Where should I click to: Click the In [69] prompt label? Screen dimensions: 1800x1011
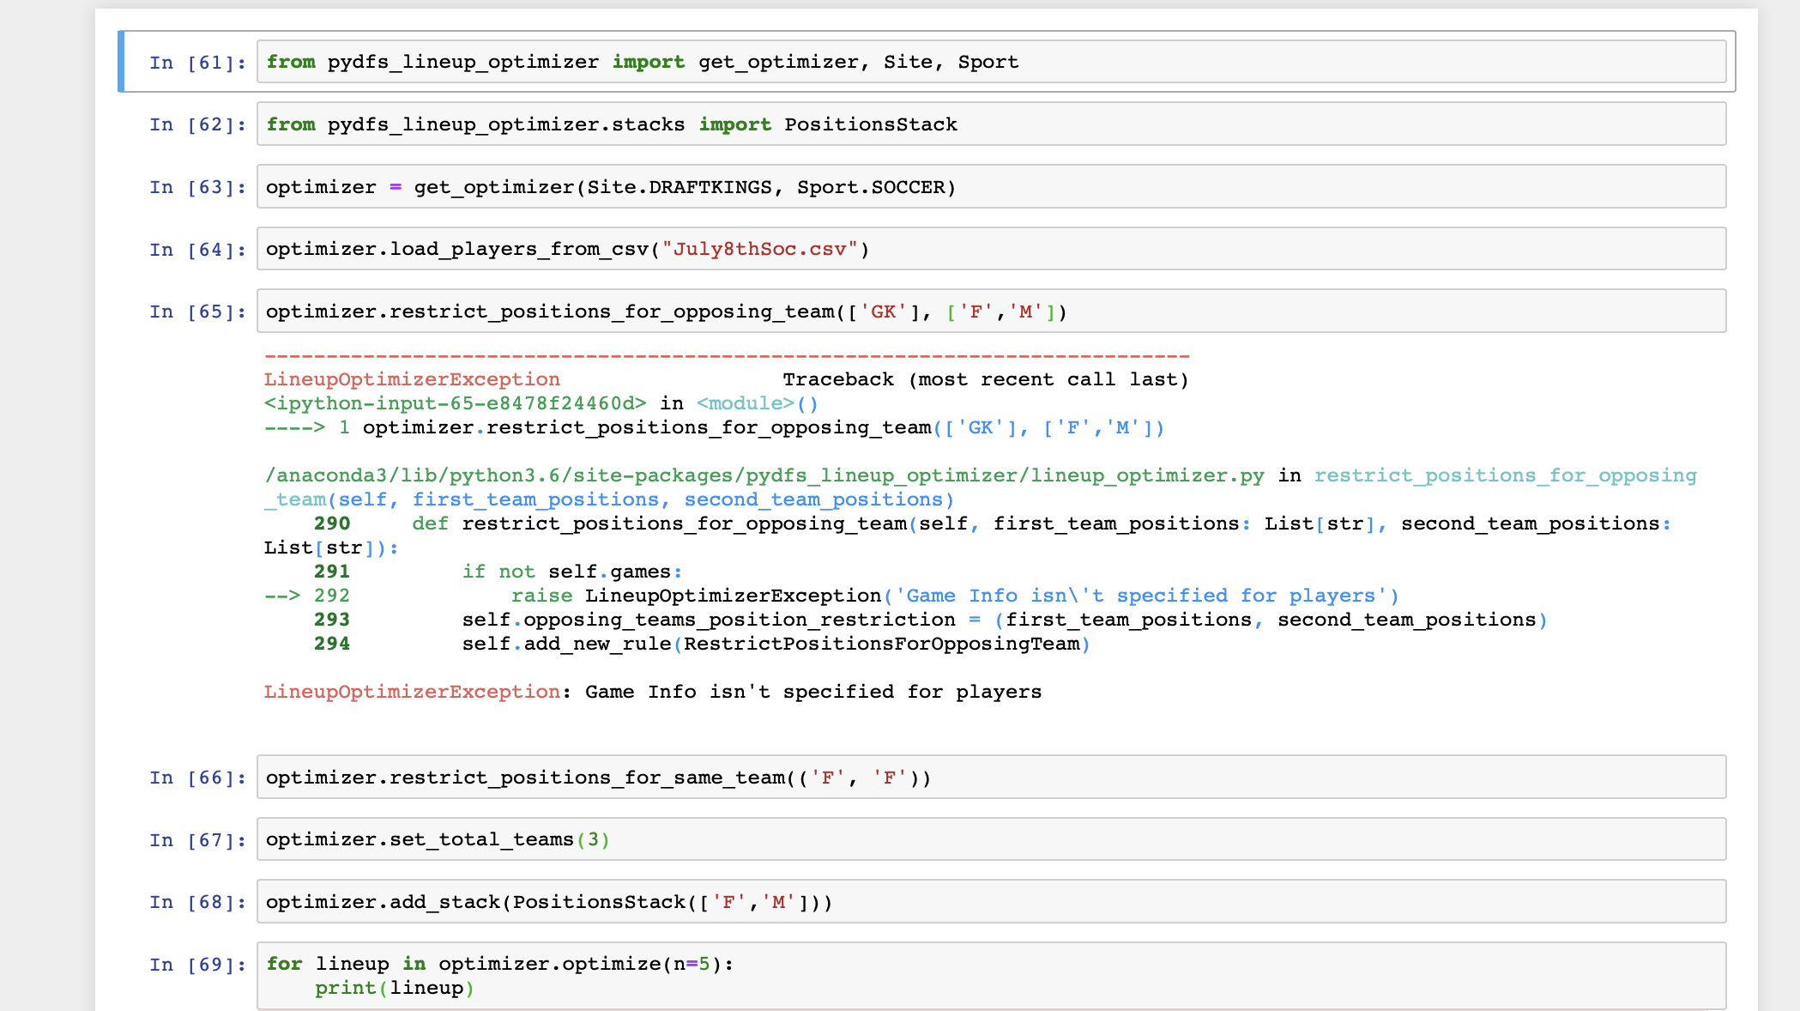(197, 965)
